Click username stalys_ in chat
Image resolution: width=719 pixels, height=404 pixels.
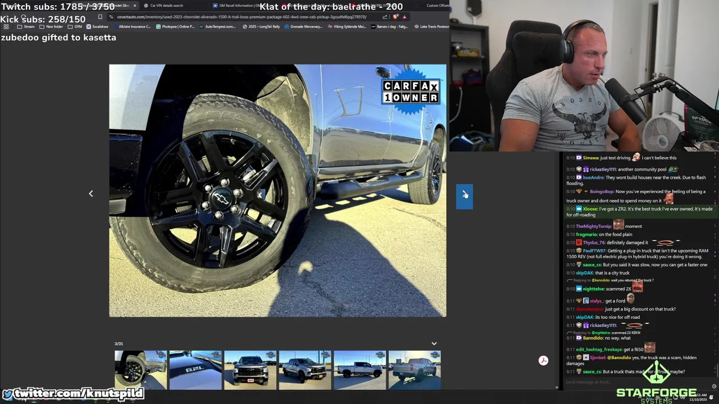(597, 301)
